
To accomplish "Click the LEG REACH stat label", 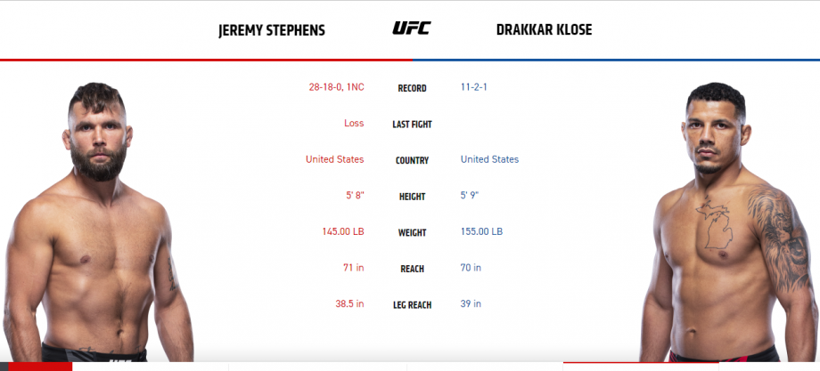I will tap(412, 305).
